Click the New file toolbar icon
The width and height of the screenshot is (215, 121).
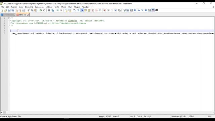[x=2, y=10]
